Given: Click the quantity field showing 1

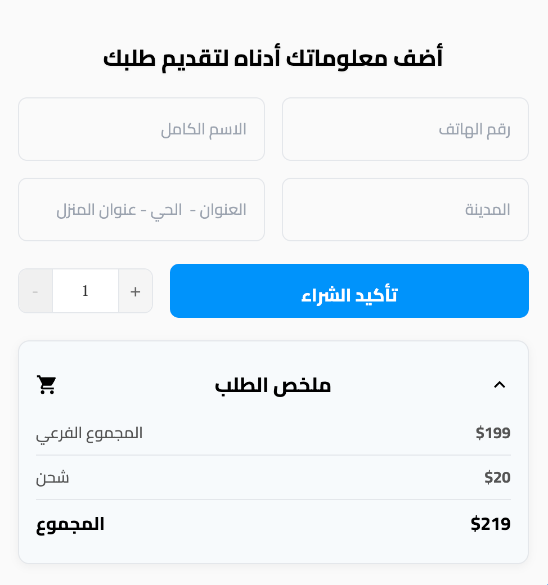Looking at the screenshot, I should (x=86, y=291).
